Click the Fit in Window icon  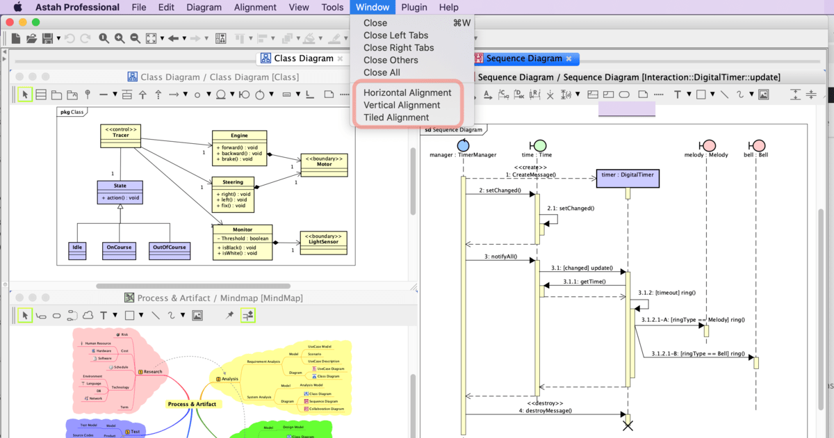(x=151, y=38)
